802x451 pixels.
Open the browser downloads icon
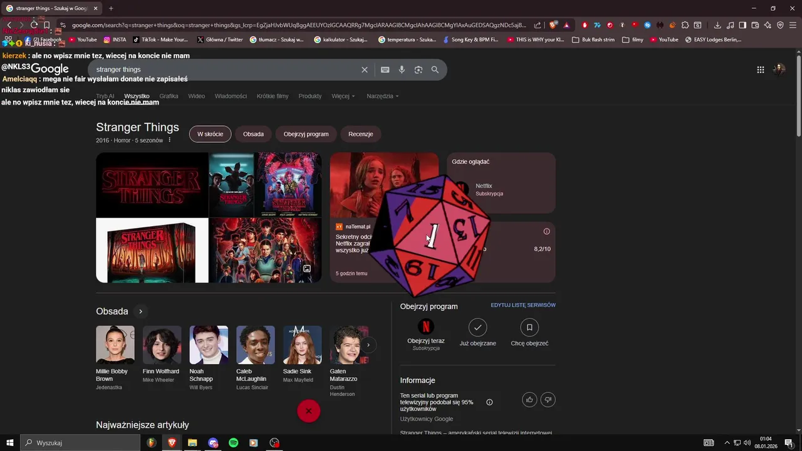pos(717,25)
